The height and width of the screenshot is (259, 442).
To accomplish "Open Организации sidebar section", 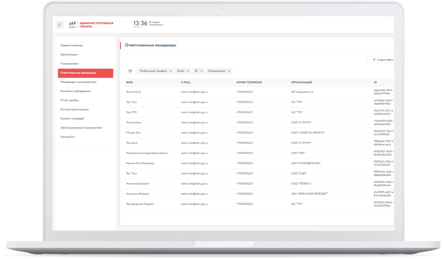I will (69, 55).
